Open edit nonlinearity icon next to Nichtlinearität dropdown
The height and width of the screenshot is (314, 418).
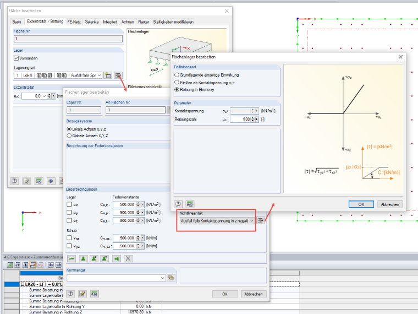pyautogui.click(x=261, y=220)
